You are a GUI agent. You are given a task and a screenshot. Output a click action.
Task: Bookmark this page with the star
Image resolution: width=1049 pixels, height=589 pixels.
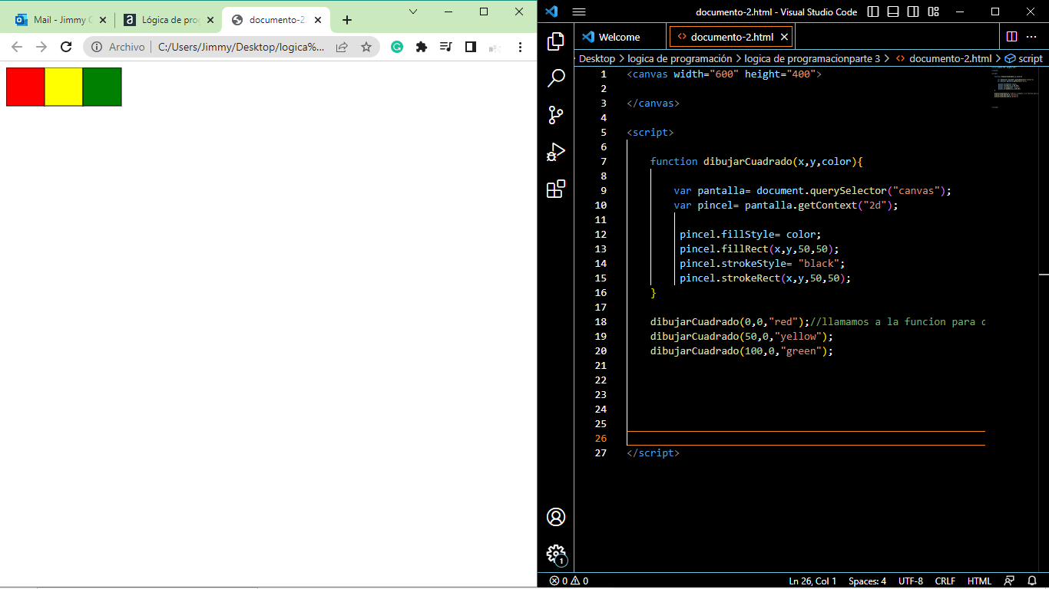366,47
